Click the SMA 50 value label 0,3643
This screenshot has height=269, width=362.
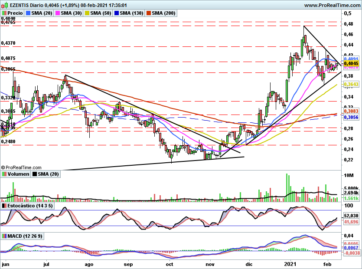point(351,84)
